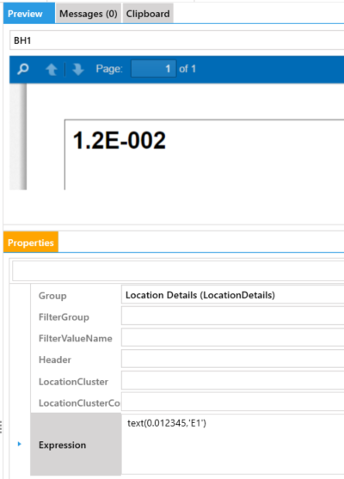Click the page number field

(x=153, y=69)
